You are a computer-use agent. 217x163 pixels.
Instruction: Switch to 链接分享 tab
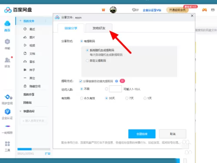[71, 28]
